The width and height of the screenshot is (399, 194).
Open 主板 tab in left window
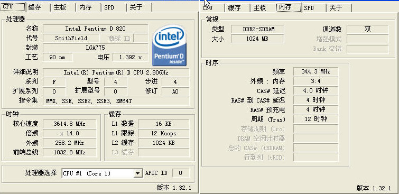coord(63,7)
